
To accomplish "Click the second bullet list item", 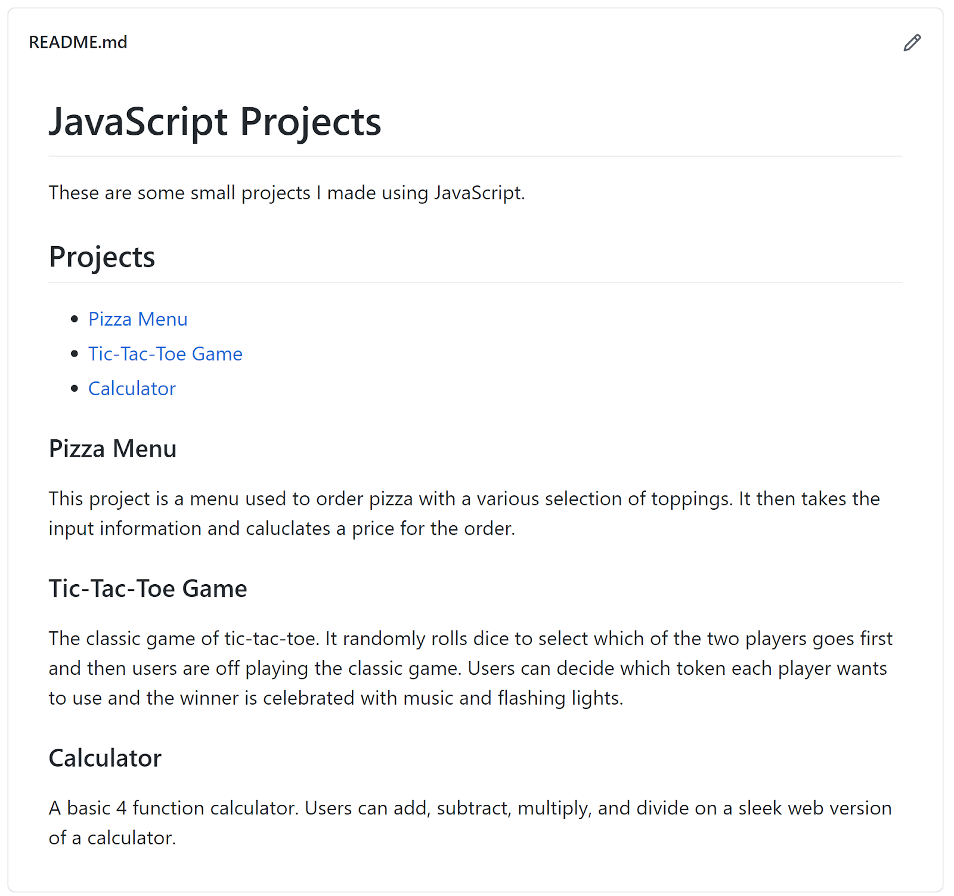I will coord(165,354).
